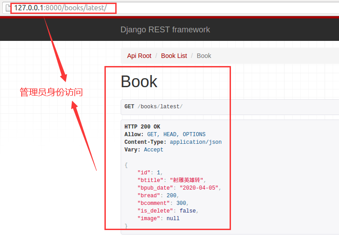The image size is (339, 235).
Task: Click the Vary Accept header line
Action: click(144, 150)
